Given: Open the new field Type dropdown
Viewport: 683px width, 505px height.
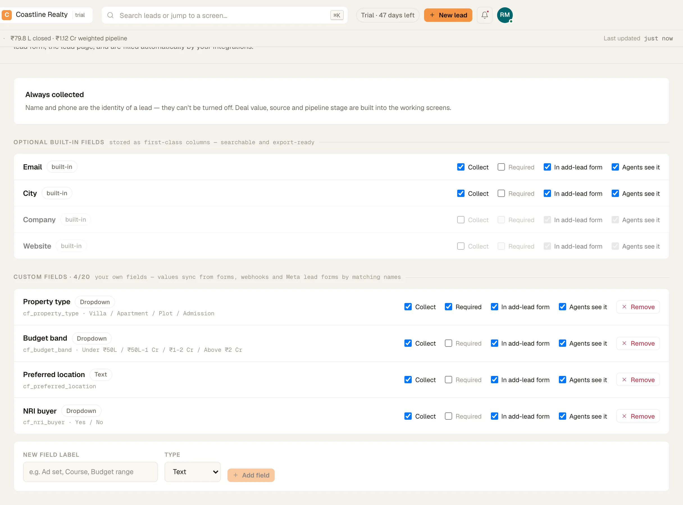Looking at the screenshot, I should (x=192, y=472).
